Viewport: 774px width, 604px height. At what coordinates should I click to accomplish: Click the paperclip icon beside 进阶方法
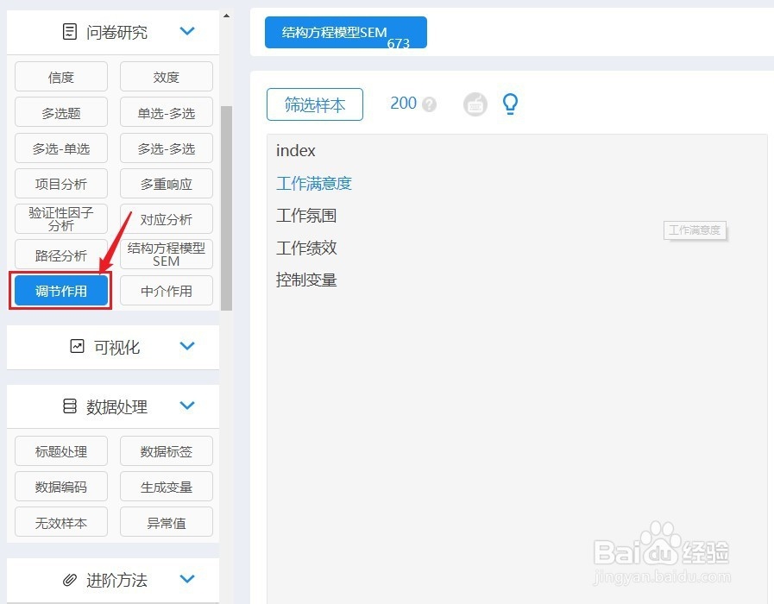[x=70, y=580]
